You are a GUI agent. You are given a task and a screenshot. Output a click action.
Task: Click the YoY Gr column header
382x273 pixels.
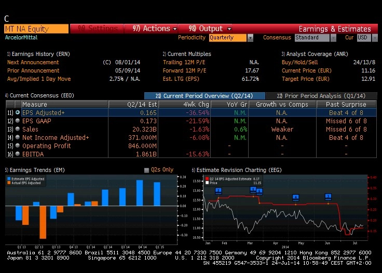point(229,105)
